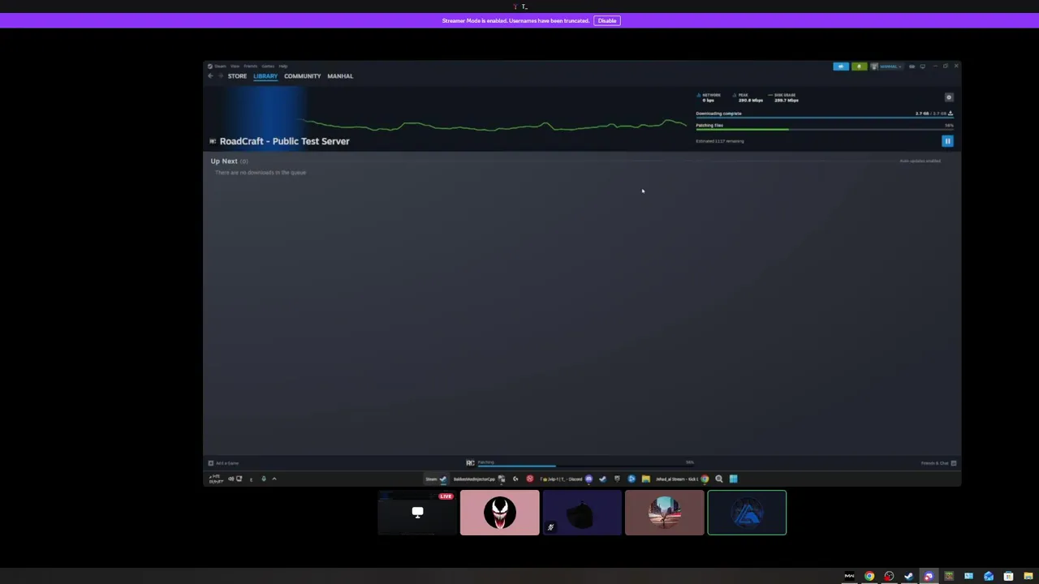
Task: Click the MW game icon in Windows taskbar
Action: pyautogui.click(x=850, y=576)
